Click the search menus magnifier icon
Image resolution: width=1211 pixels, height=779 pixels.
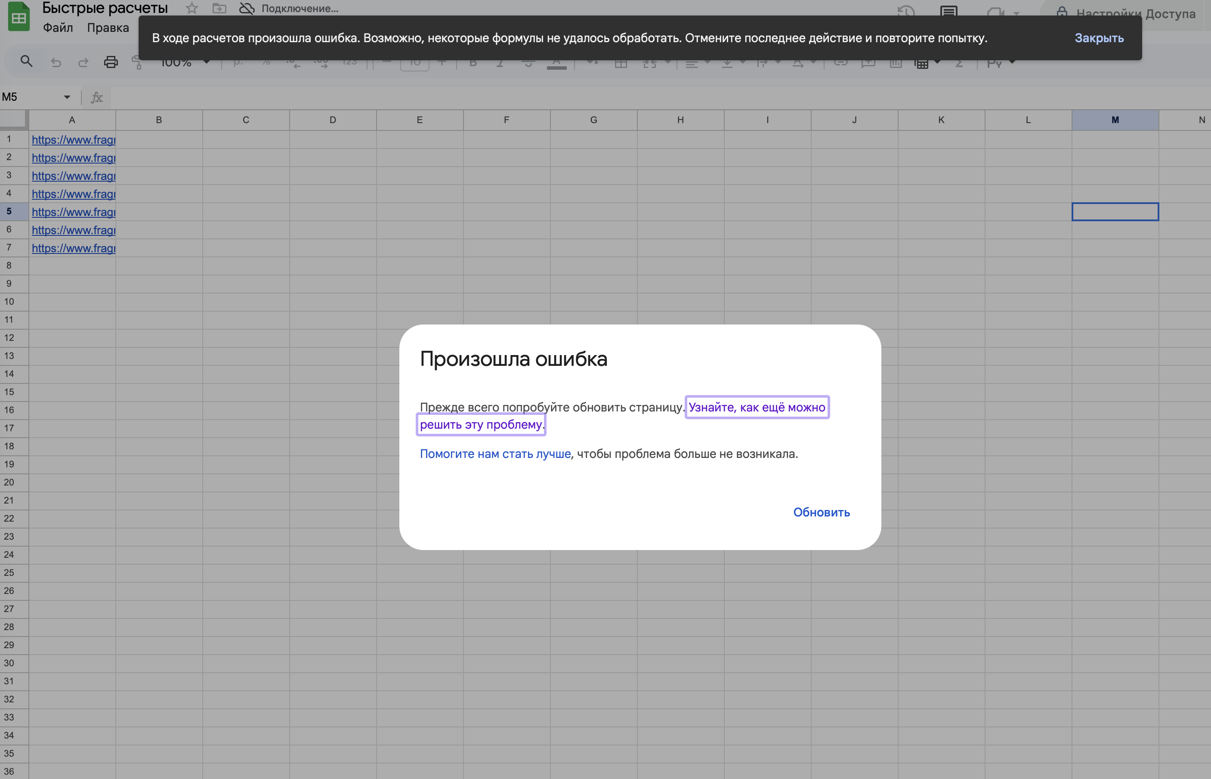coord(26,62)
